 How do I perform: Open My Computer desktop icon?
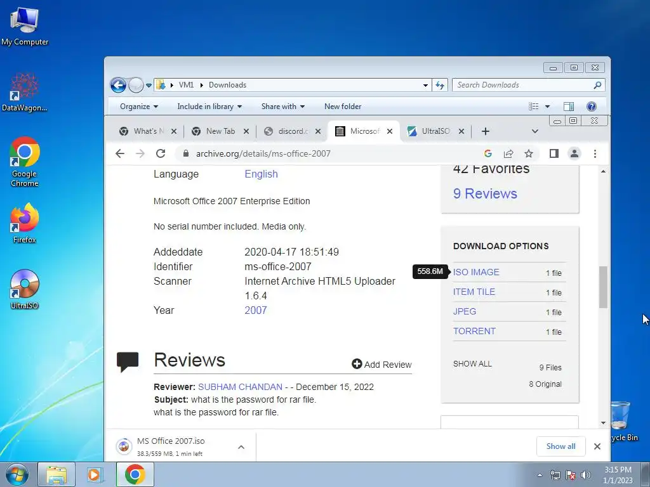click(x=25, y=26)
